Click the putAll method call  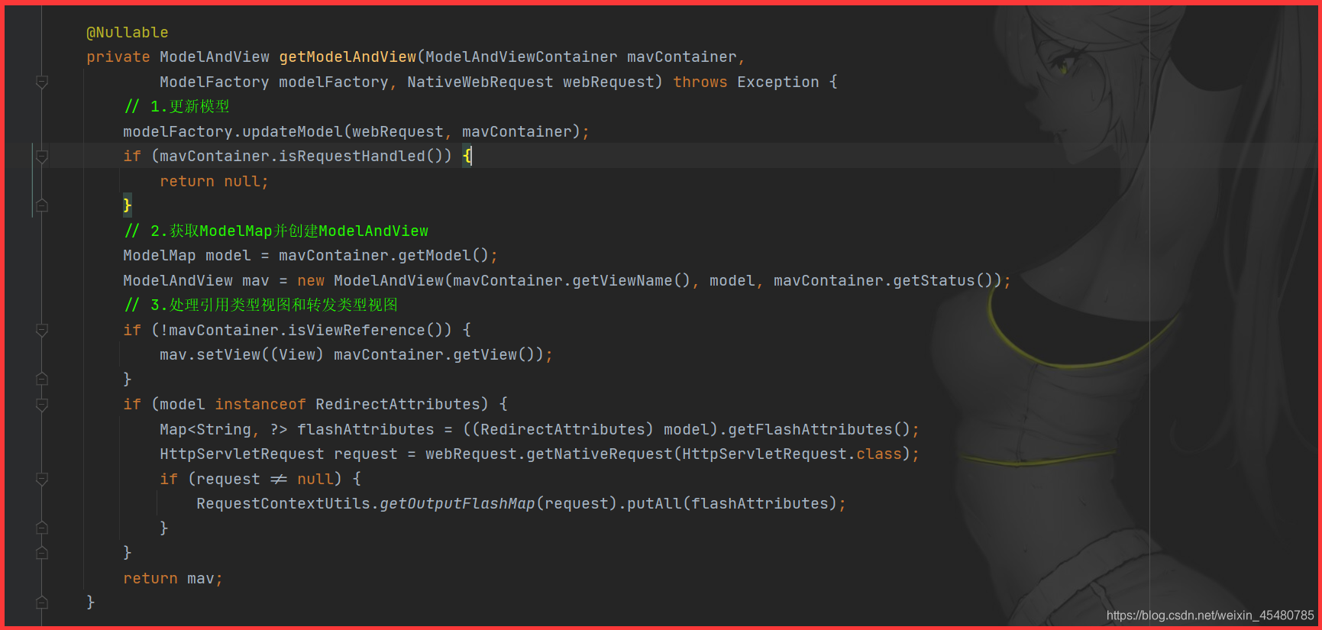point(655,504)
